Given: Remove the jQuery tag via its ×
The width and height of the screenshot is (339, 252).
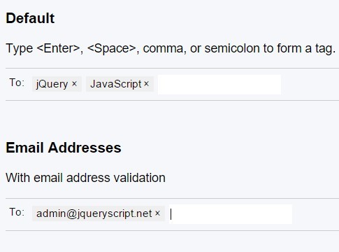Looking at the screenshot, I should 74,83.
